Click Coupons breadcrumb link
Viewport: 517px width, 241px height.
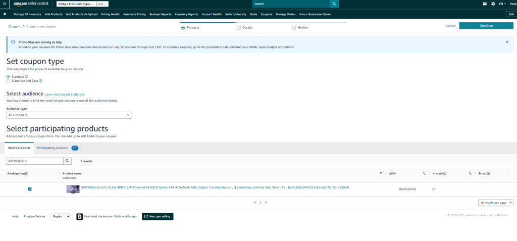tap(15, 26)
